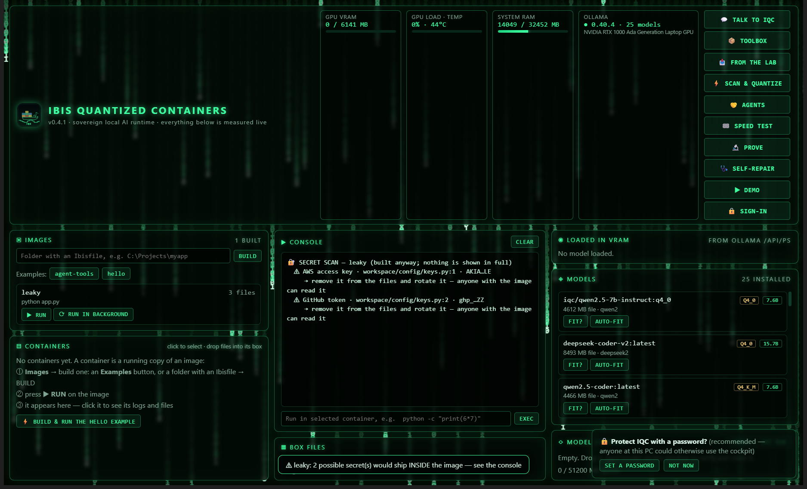This screenshot has height=489, width=807.
Task: Click the System RAM usage bar
Action: click(533, 31)
